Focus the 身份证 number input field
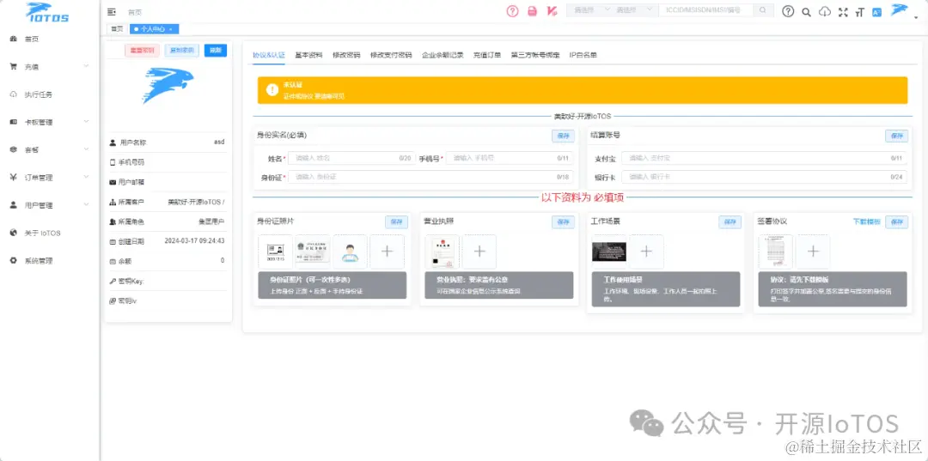Image resolution: width=928 pixels, height=461 pixels. click(430, 177)
